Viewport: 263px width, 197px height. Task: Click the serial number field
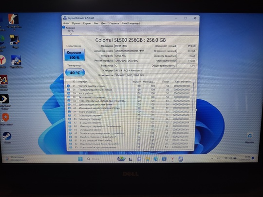click(x=132, y=51)
